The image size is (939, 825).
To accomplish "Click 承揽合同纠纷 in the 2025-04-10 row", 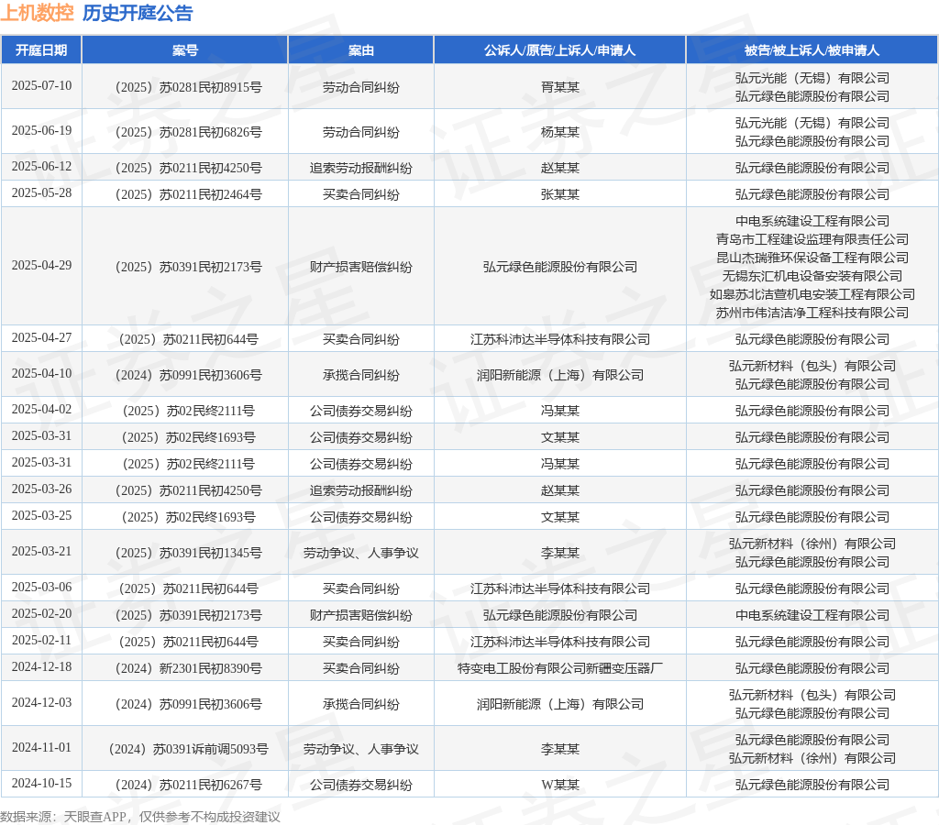I will pos(361,376).
